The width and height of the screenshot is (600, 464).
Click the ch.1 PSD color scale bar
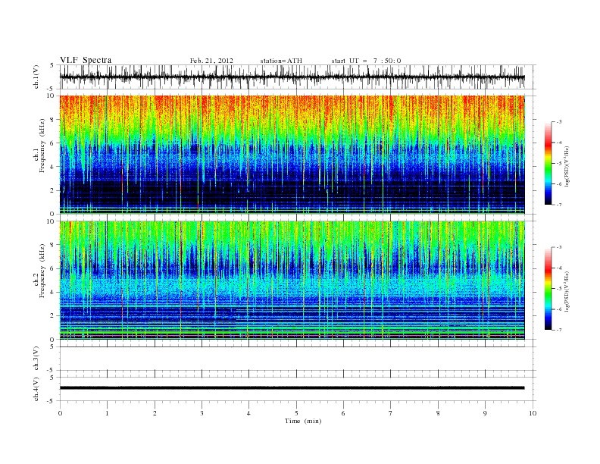point(548,163)
